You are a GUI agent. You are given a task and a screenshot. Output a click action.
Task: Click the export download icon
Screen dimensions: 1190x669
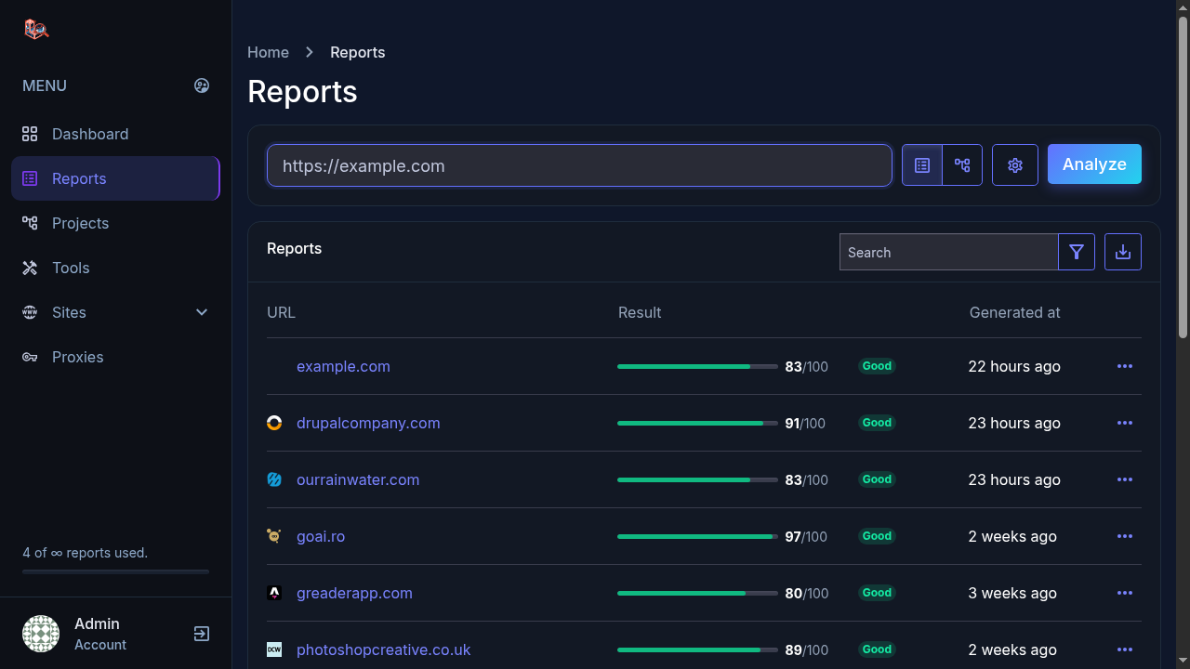(1123, 252)
